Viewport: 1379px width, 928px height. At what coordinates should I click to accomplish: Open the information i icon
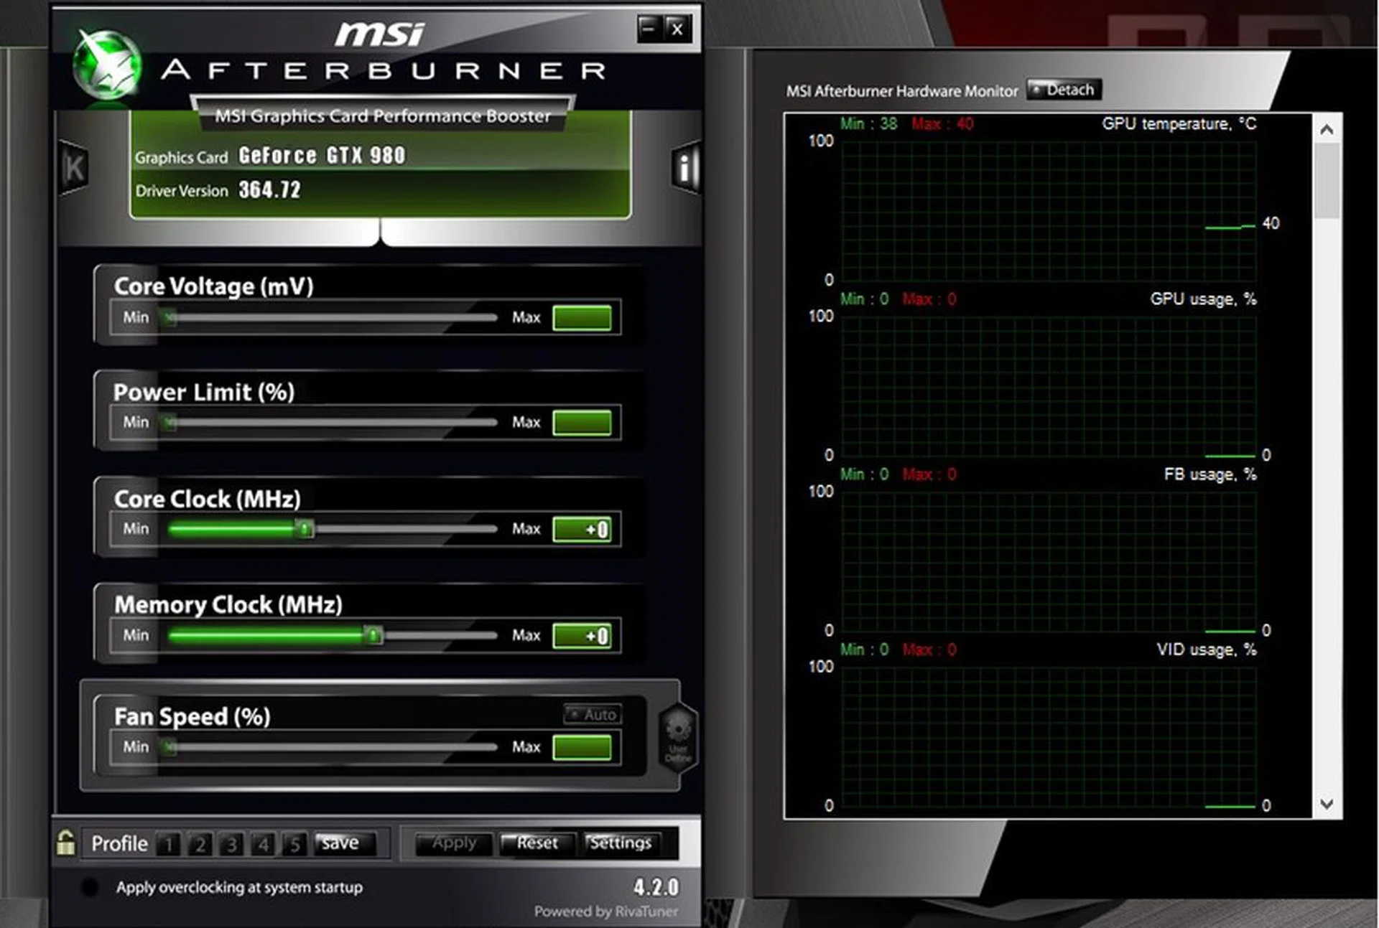coord(685,168)
